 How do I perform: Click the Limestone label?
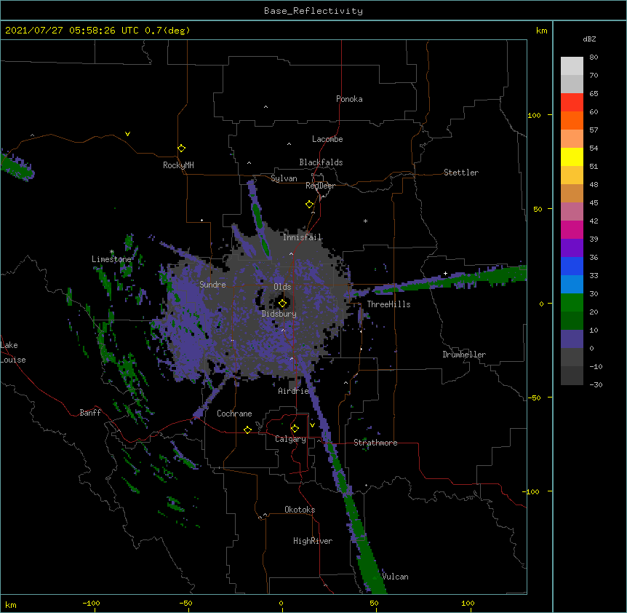[111, 259]
